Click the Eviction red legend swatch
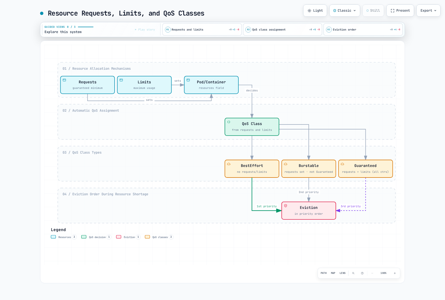 (x=119, y=237)
